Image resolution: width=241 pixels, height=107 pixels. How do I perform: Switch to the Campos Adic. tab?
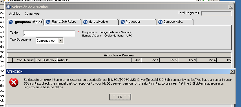pyautogui.click(x=175, y=22)
